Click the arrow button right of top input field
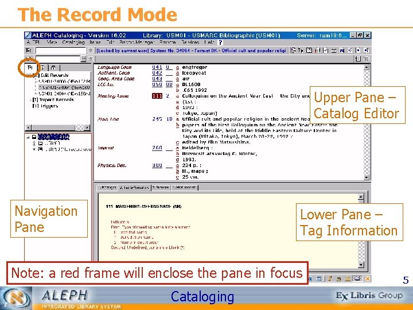The height and width of the screenshot is (310, 413). click(91, 51)
